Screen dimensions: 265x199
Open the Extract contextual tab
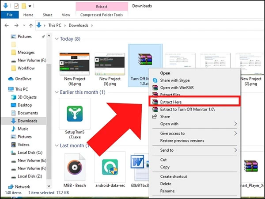click(102, 7)
